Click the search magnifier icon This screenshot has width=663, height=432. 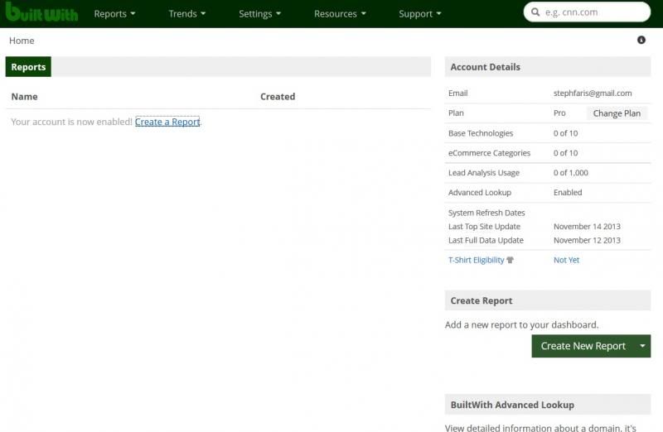pyautogui.click(x=535, y=12)
